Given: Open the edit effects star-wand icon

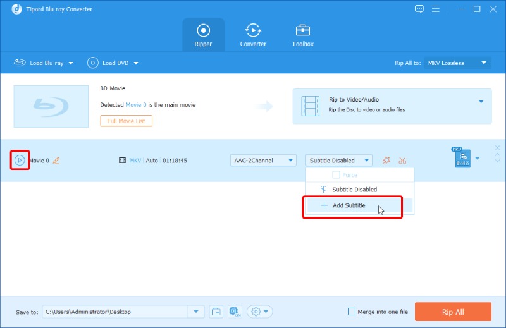Looking at the screenshot, I should 386,161.
